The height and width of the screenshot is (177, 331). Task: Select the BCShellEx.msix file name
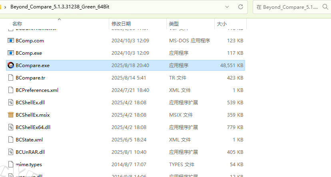point(33,115)
